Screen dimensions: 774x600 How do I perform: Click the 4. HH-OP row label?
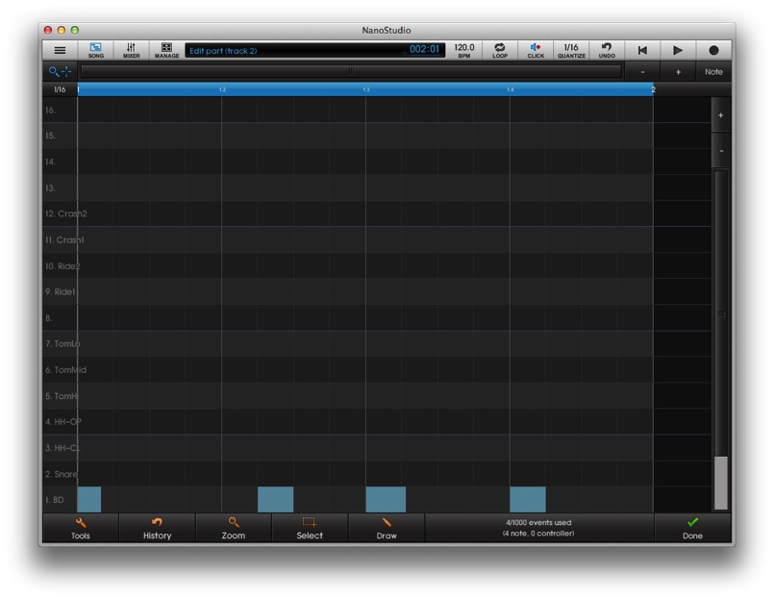(63, 422)
